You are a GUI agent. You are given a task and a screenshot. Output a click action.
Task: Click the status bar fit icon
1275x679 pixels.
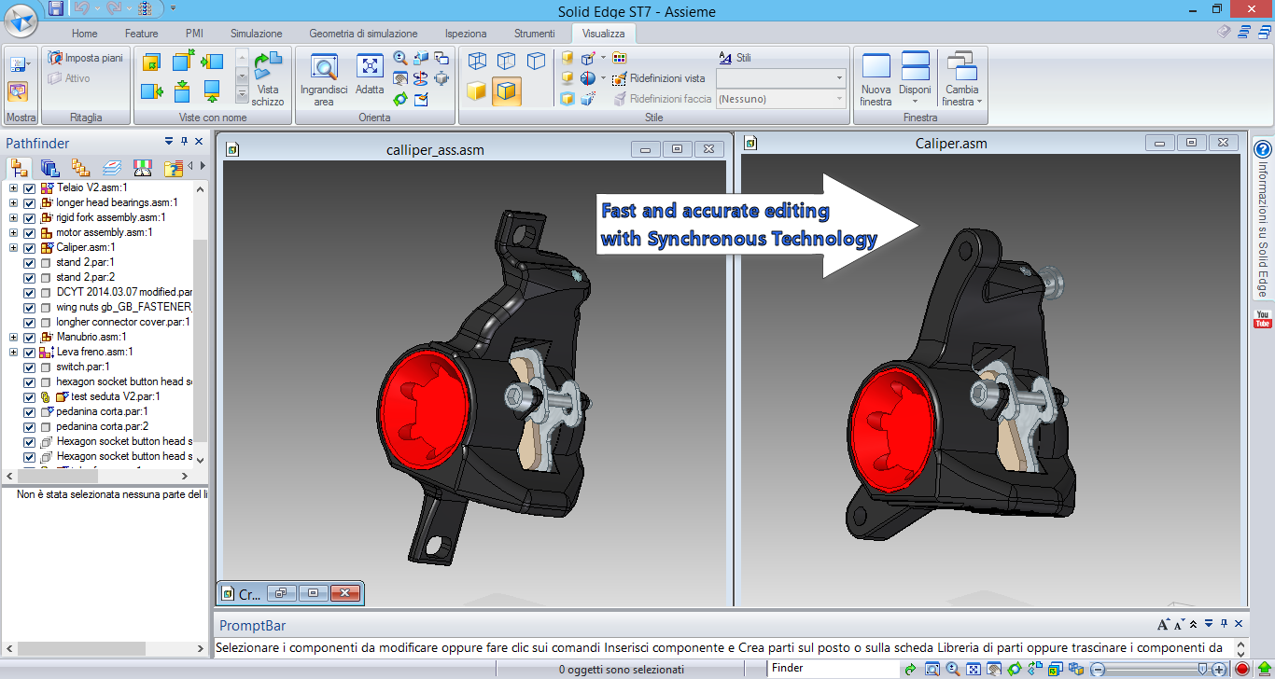(x=973, y=669)
